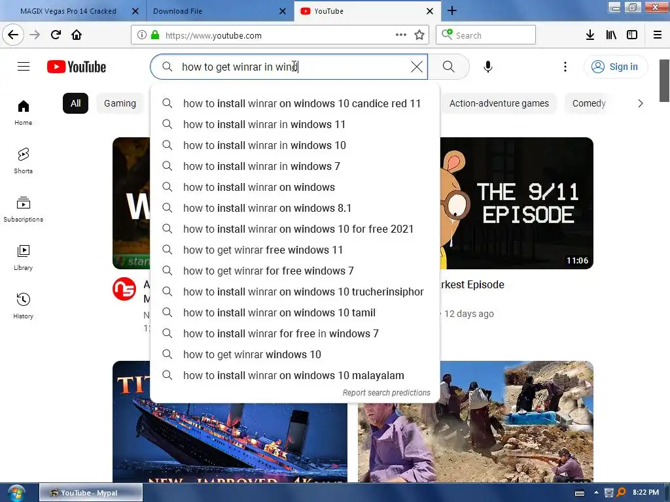Select the All category chip

pos(76,103)
